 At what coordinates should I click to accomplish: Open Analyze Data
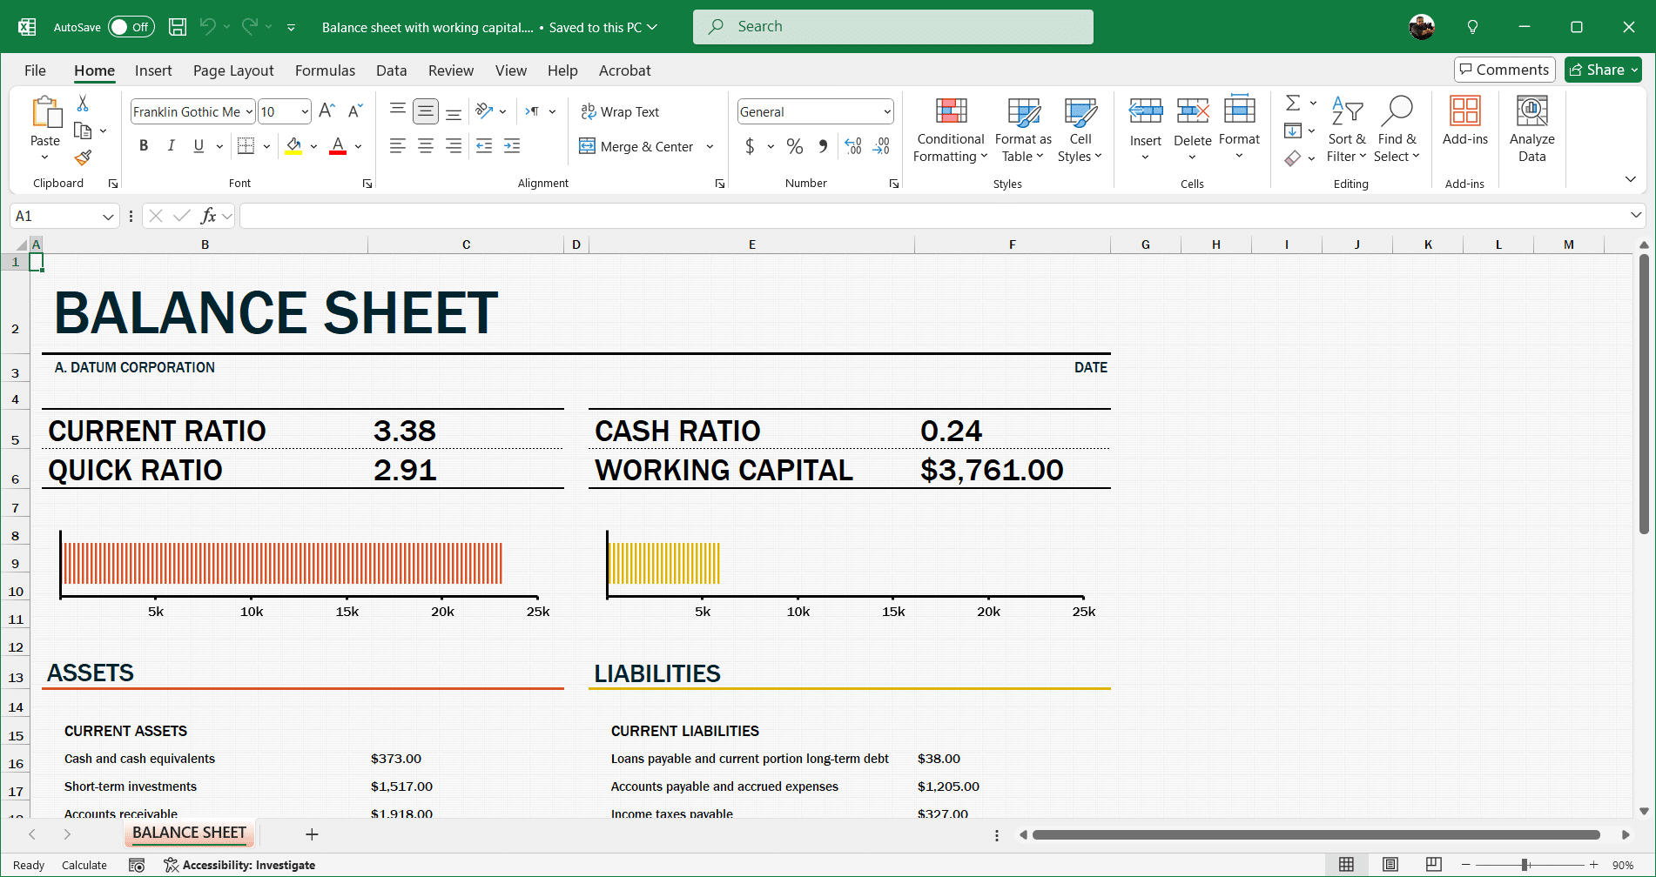pos(1531,131)
